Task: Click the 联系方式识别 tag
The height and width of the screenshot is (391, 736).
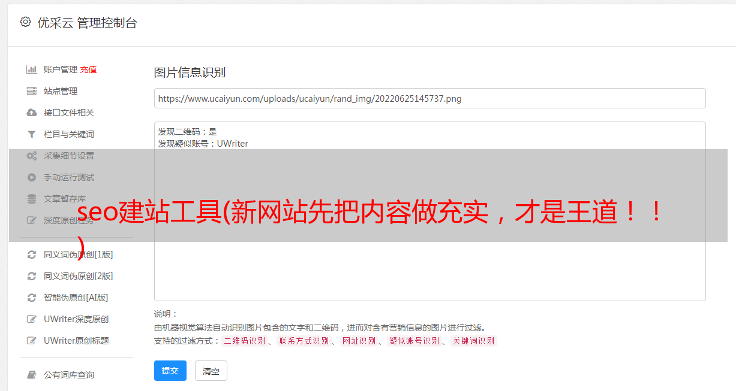Action: point(304,341)
